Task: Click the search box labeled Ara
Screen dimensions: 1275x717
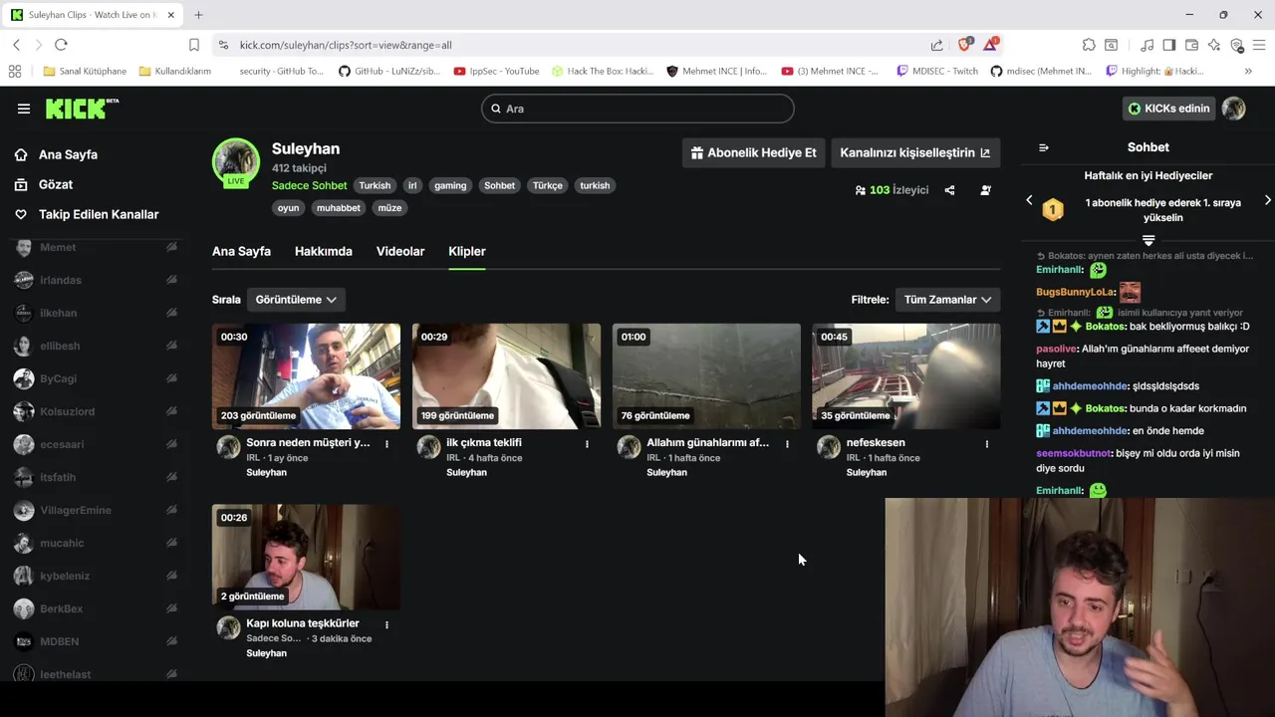Action: 637,109
